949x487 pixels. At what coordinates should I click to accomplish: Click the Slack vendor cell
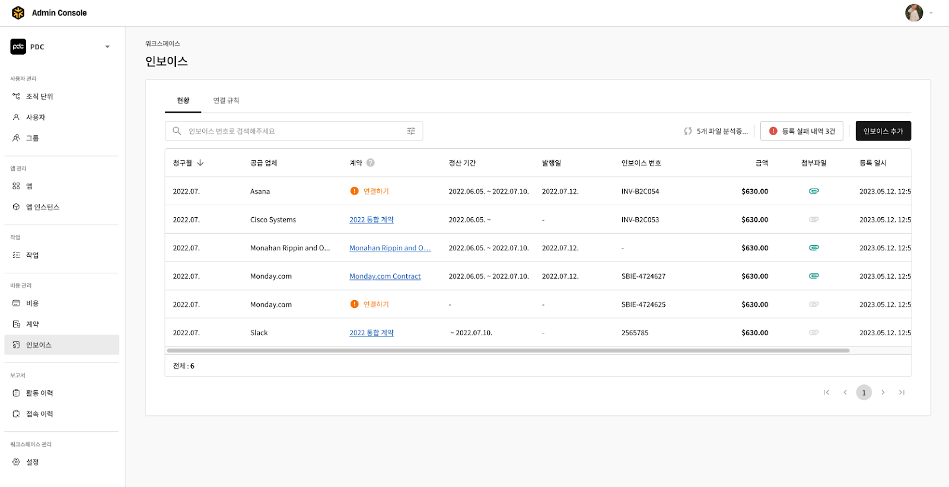click(x=259, y=333)
